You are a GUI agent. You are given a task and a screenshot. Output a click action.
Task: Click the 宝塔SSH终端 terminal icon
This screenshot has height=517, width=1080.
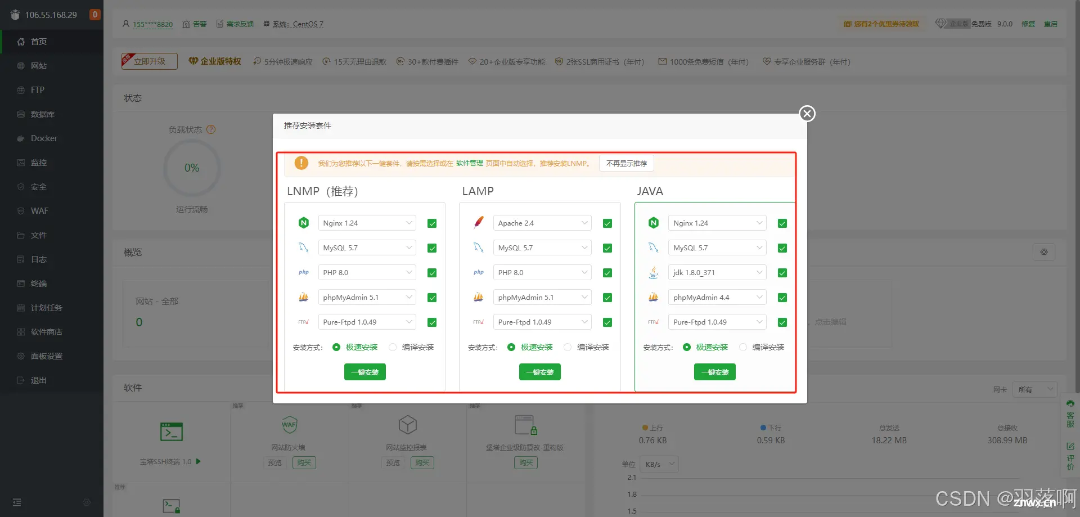(172, 431)
